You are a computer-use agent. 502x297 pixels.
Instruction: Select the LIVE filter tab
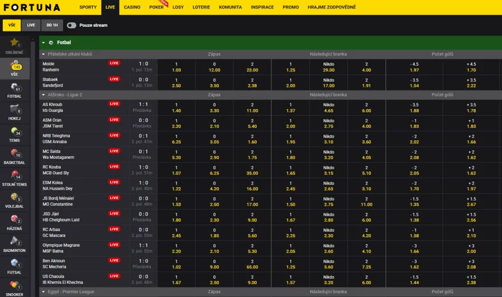click(31, 25)
